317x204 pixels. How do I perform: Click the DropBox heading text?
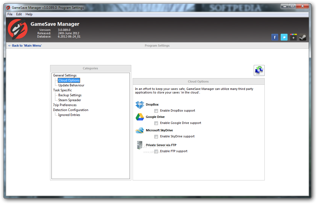[152, 104]
